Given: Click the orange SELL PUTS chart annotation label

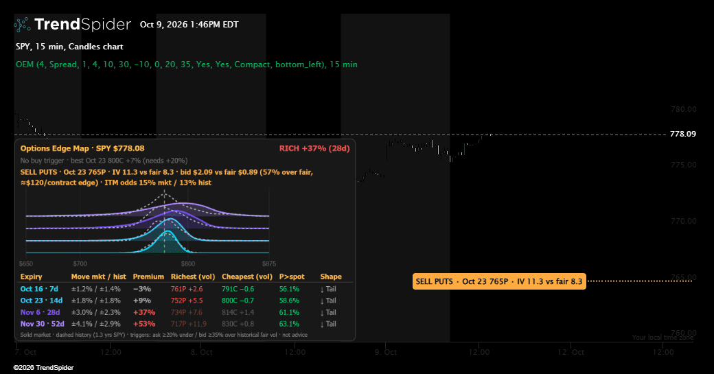Looking at the screenshot, I should point(499,281).
